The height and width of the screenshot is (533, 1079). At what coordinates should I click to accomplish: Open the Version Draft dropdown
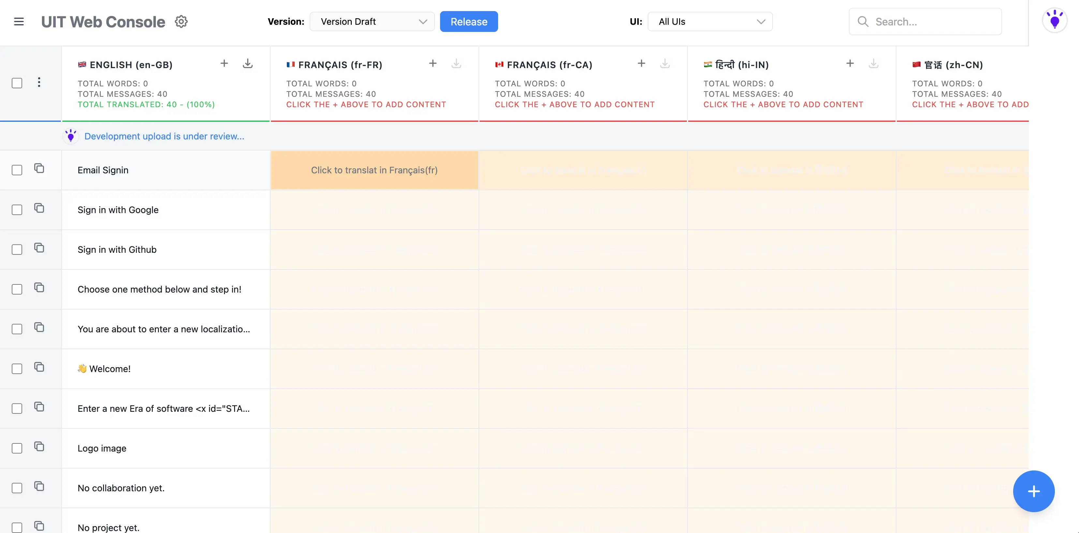tap(372, 22)
